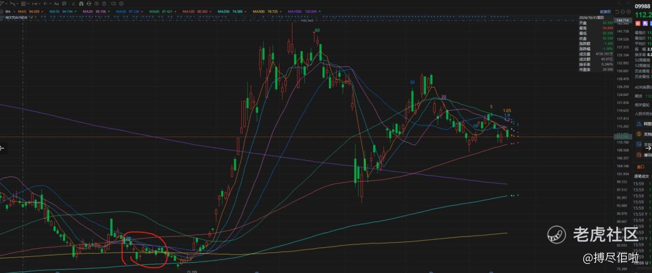Open the drawing tools pencil icon
This screenshot has height=273, width=652.
(x=2, y=4)
